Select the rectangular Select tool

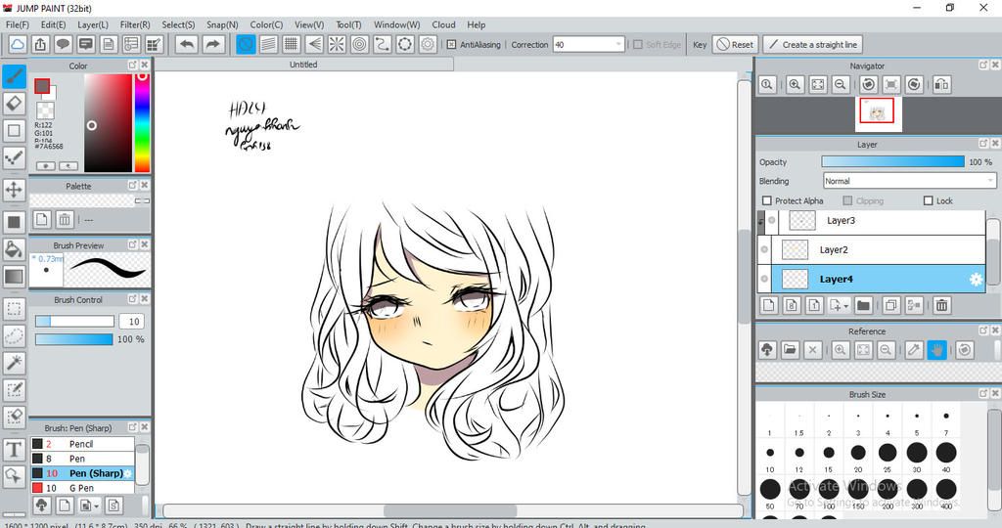14,309
